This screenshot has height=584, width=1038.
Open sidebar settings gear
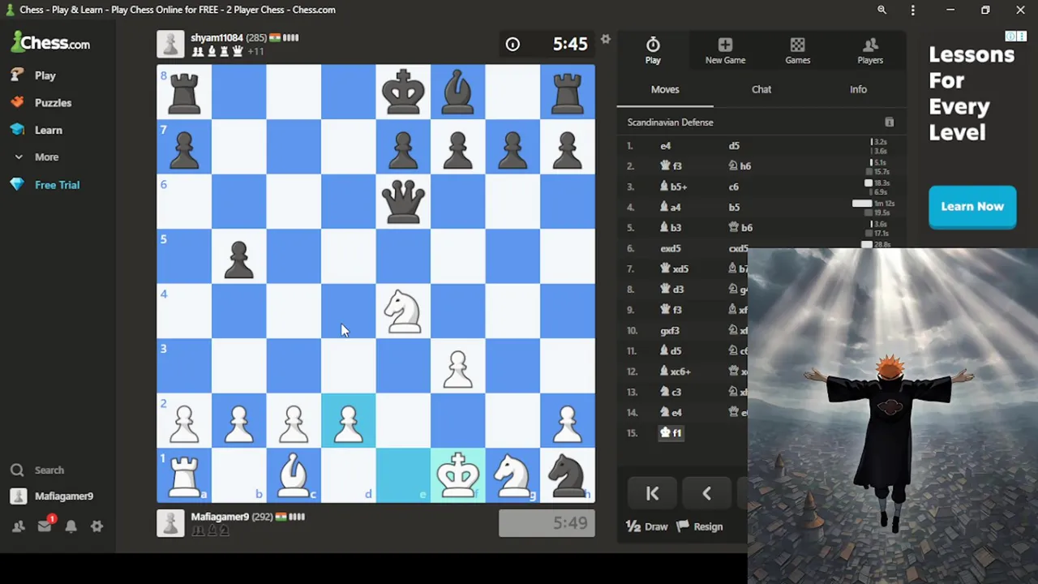point(97,526)
